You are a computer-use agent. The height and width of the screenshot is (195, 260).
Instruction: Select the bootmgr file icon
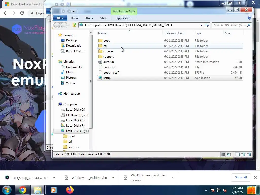(x=100, y=67)
